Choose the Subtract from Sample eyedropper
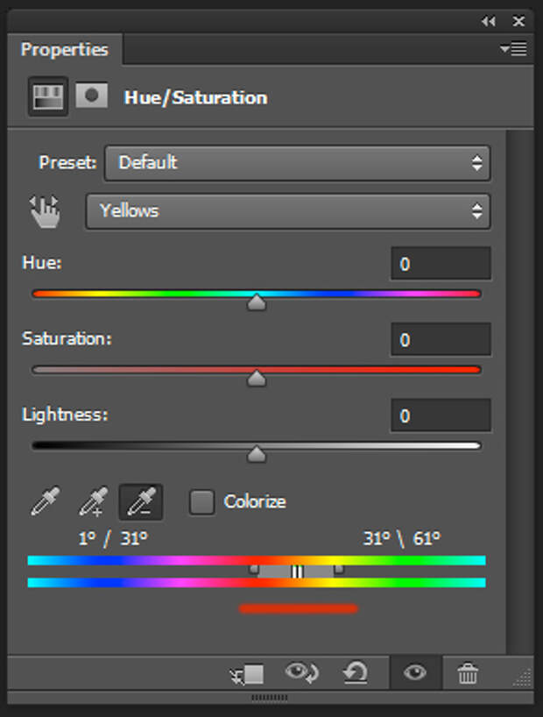Screen dimensions: 543x717 (141, 501)
